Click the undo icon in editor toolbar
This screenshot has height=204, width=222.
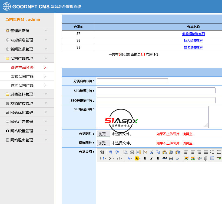110,152
